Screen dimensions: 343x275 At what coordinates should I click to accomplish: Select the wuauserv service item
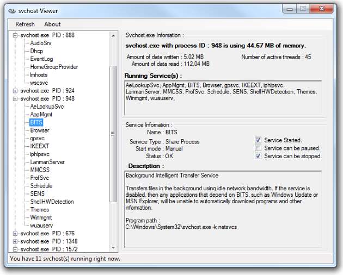pyautogui.click(x=41, y=225)
